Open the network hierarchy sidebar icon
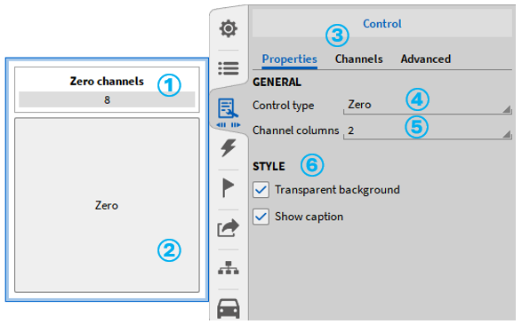Screen dimensions: 522x324 [229, 268]
